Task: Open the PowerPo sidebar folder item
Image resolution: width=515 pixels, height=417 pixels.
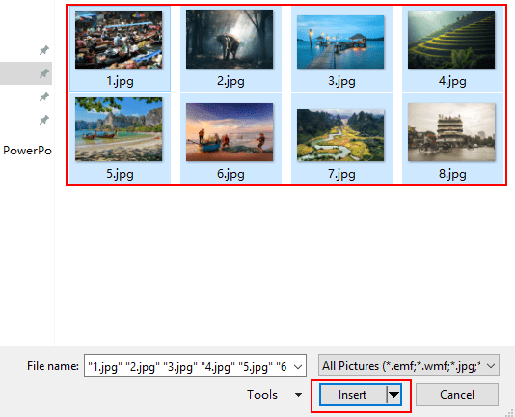Action: click(27, 151)
